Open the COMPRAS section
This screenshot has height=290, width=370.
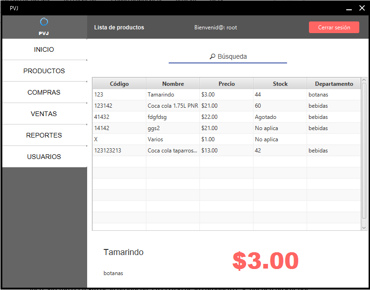tap(45, 92)
